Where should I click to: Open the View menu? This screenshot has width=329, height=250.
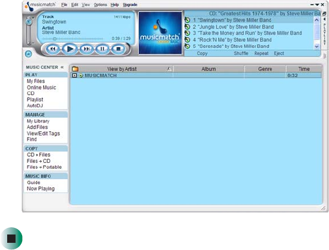point(86,5)
